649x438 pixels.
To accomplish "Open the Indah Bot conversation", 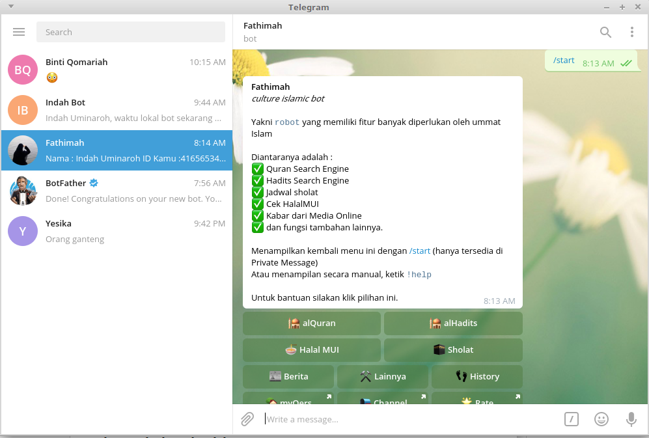I will pos(117,110).
